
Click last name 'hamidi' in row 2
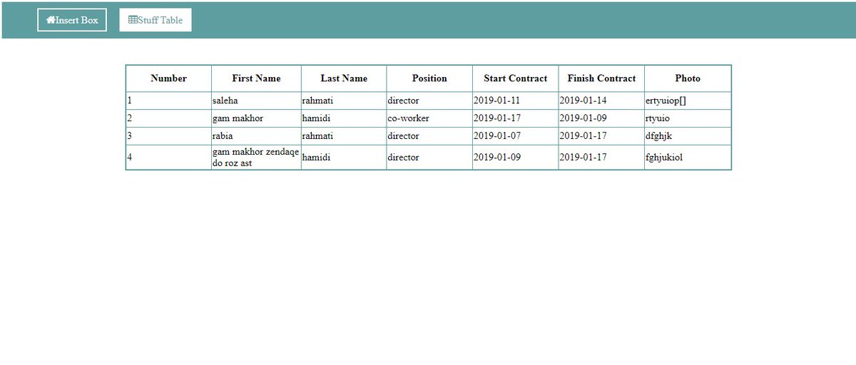pos(344,118)
